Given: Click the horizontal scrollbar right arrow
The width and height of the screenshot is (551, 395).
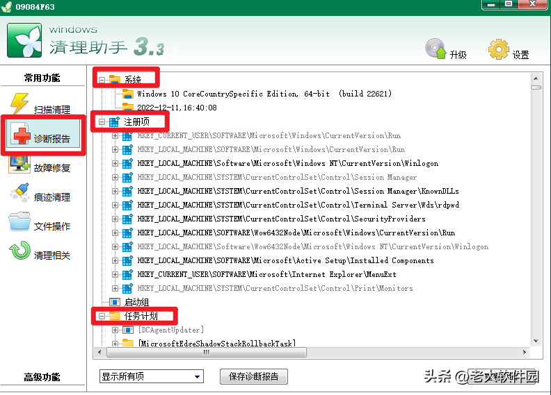Looking at the screenshot, I should [x=525, y=352].
